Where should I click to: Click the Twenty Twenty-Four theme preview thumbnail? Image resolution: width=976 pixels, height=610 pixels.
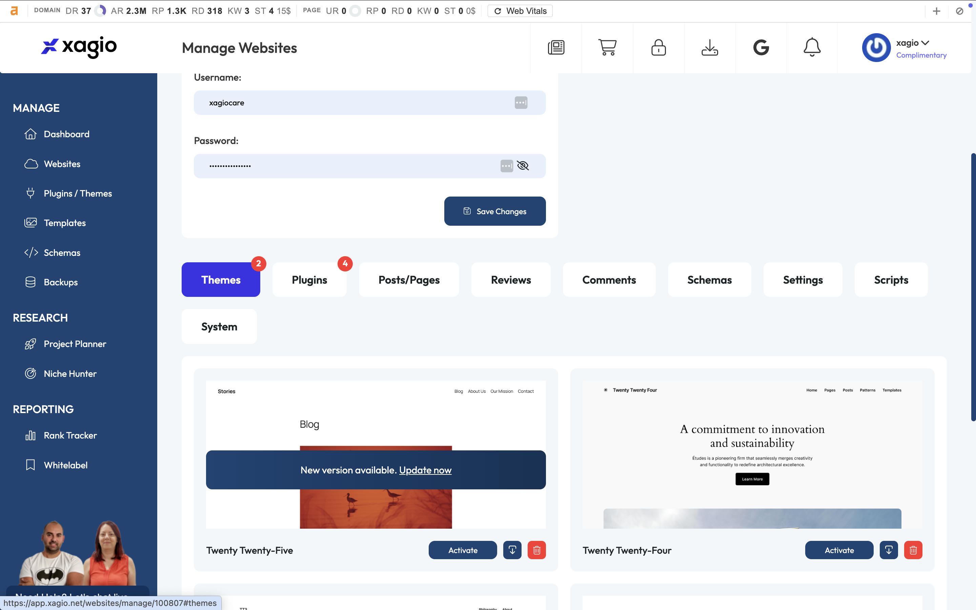(x=752, y=454)
